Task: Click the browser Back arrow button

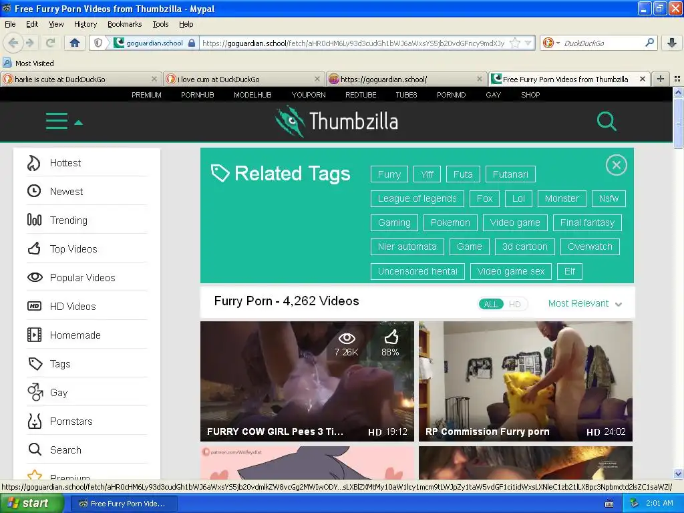Action: coord(13,43)
